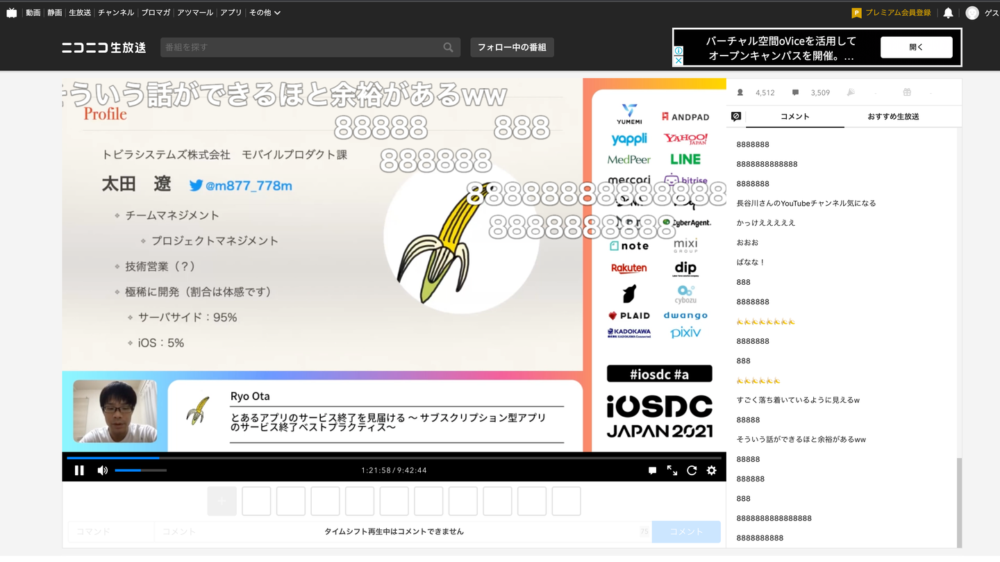Image resolution: width=1000 pixels, height=562 pixels.
Task: Open the comment NG filter settings icon
Action: 736,117
